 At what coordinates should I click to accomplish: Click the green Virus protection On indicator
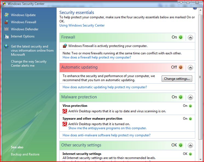(190, 106)
